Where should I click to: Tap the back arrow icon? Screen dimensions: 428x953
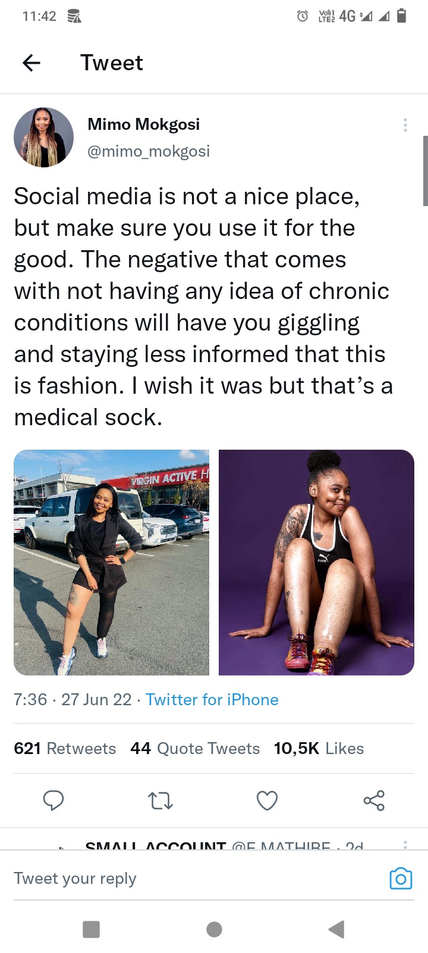click(x=32, y=63)
